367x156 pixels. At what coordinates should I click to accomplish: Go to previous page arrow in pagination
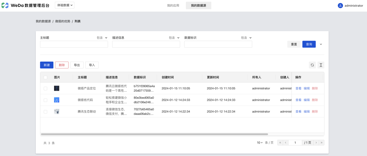click(x=285, y=142)
